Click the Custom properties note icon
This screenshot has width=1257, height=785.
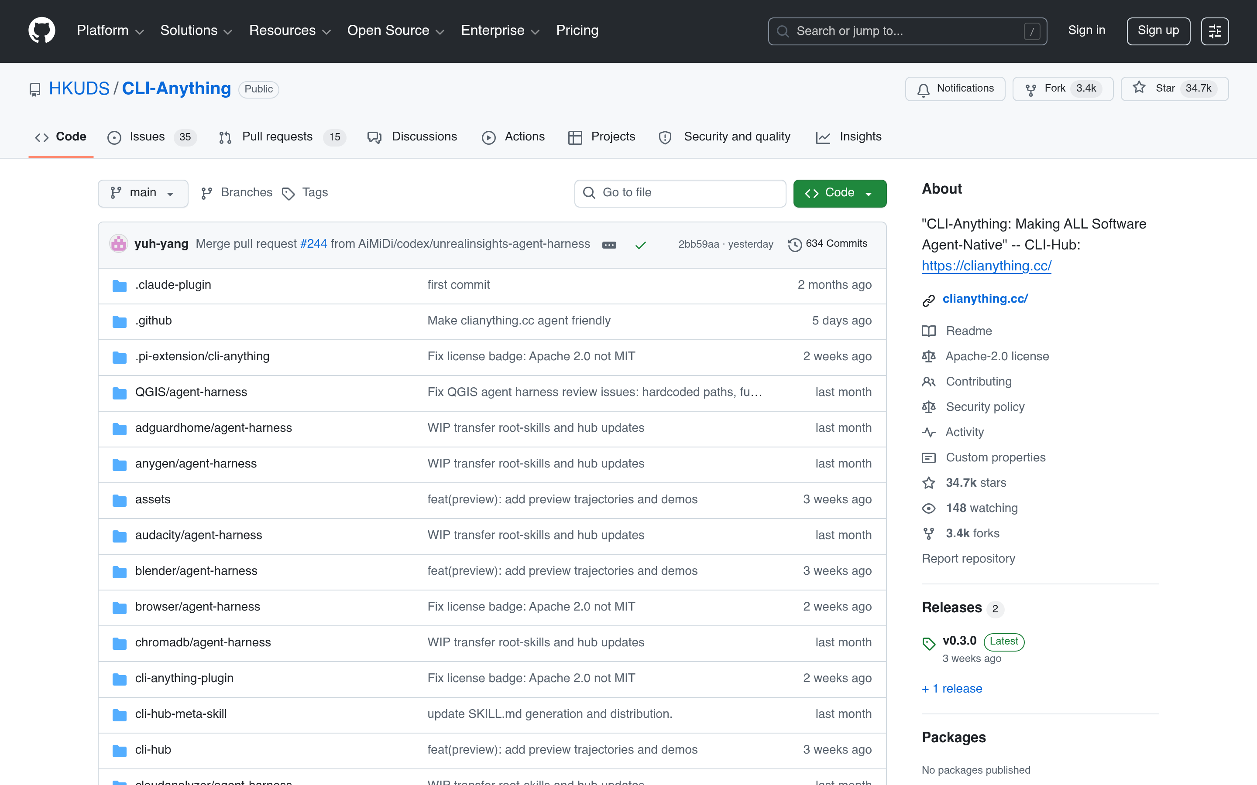tap(929, 457)
